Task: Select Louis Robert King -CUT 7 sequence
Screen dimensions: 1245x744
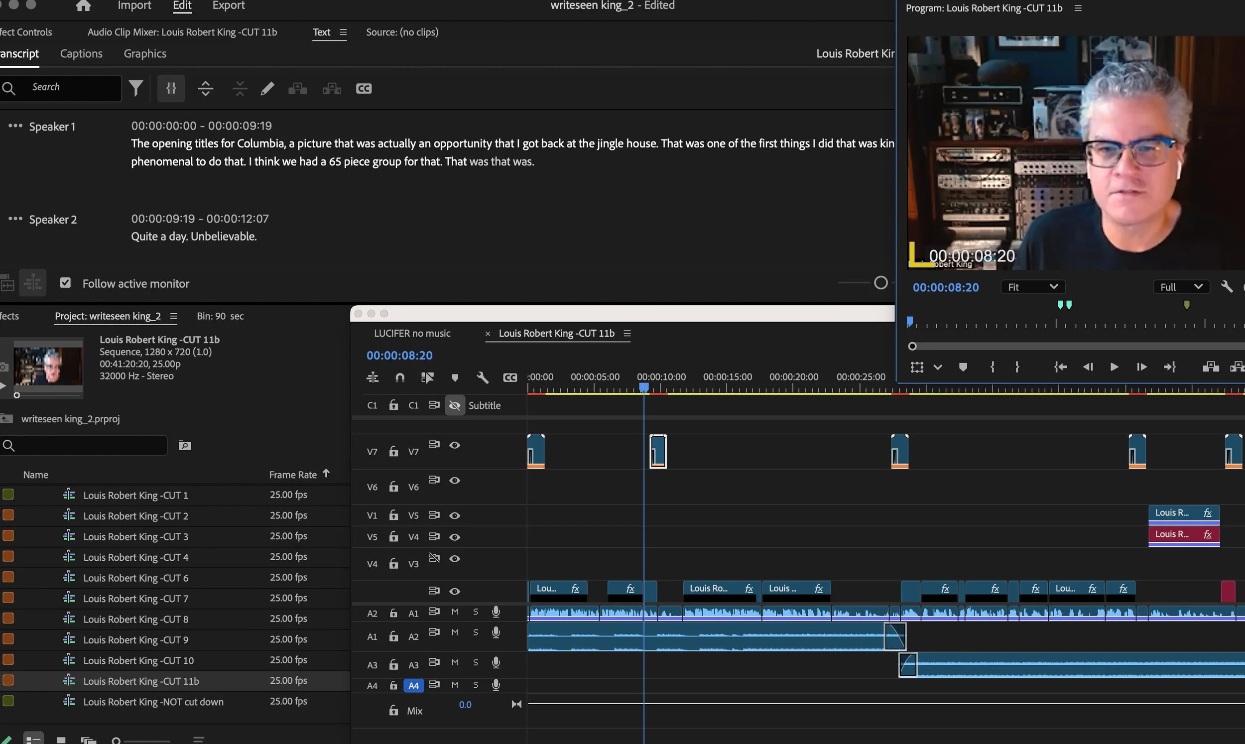Action: click(135, 598)
